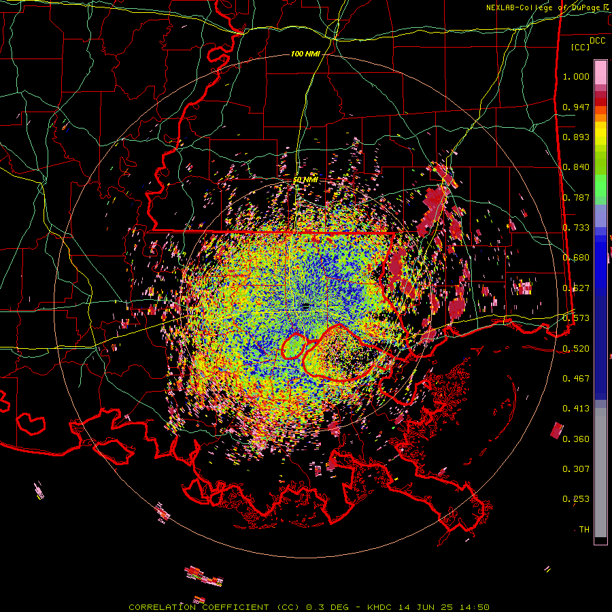Click the "100 NMI" range ring label
This screenshot has width=612, height=612.
click(x=305, y=54)
